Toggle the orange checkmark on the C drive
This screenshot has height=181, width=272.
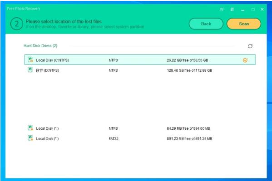click(x=245, y=60)
